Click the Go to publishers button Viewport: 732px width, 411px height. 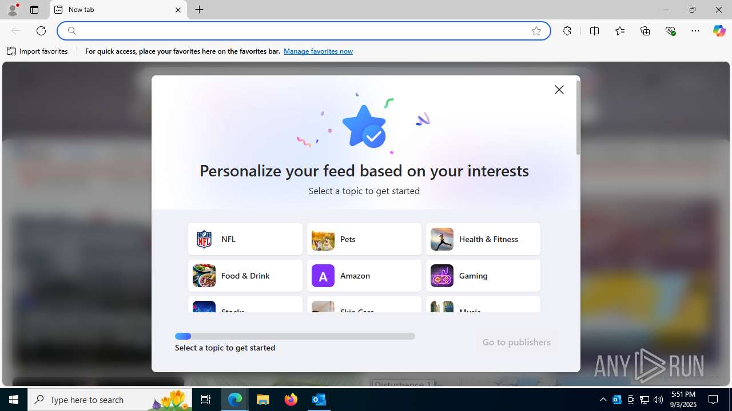pyautogui.click(x=516, y=342)
